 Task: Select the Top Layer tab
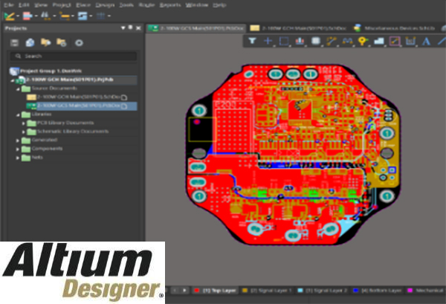tap(216, 291)
